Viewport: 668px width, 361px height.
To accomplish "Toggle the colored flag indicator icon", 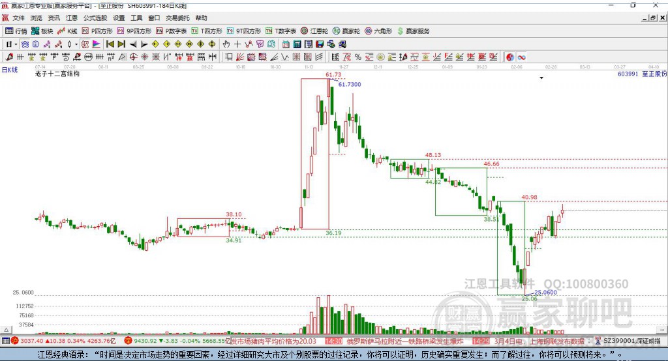I will [97, 44].
